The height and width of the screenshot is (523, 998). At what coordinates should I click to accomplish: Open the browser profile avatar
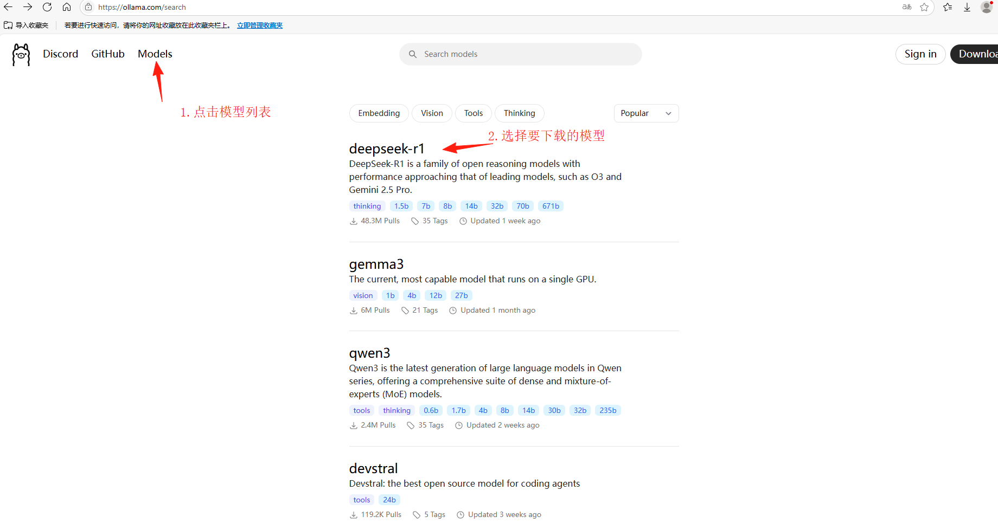coord(987,7)
